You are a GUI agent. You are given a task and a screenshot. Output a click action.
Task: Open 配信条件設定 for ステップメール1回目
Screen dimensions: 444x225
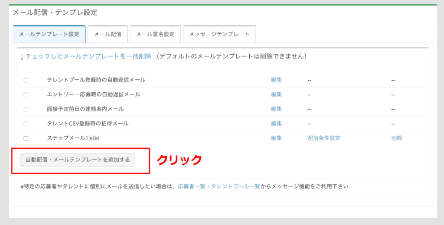323,138
